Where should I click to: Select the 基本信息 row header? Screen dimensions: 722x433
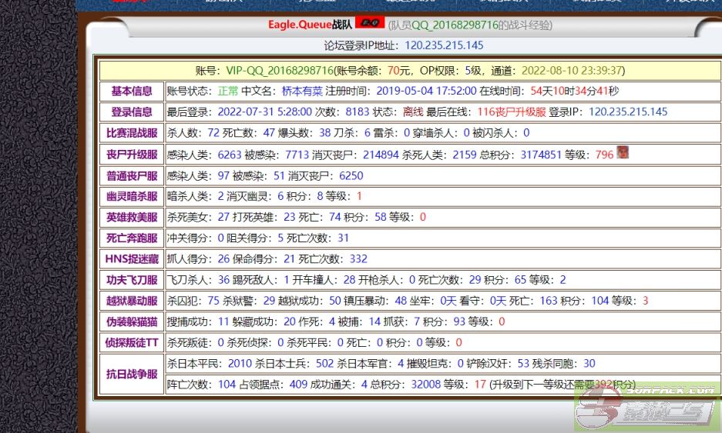pyautogui.click(x=132, y=91)
